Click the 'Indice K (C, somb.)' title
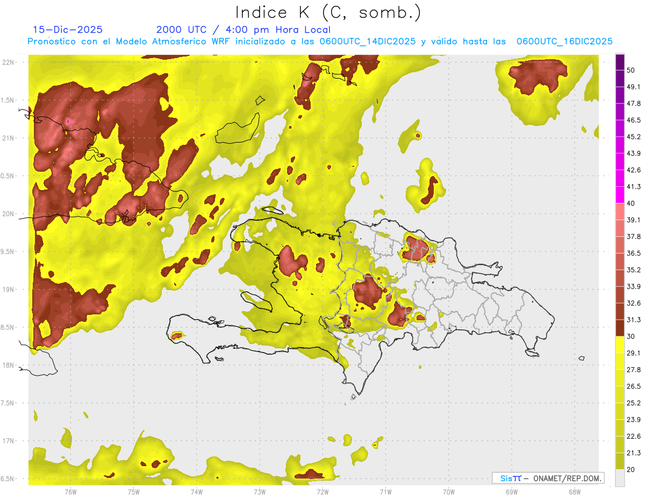Screen dimensions: 645x499 coord(328,12)
